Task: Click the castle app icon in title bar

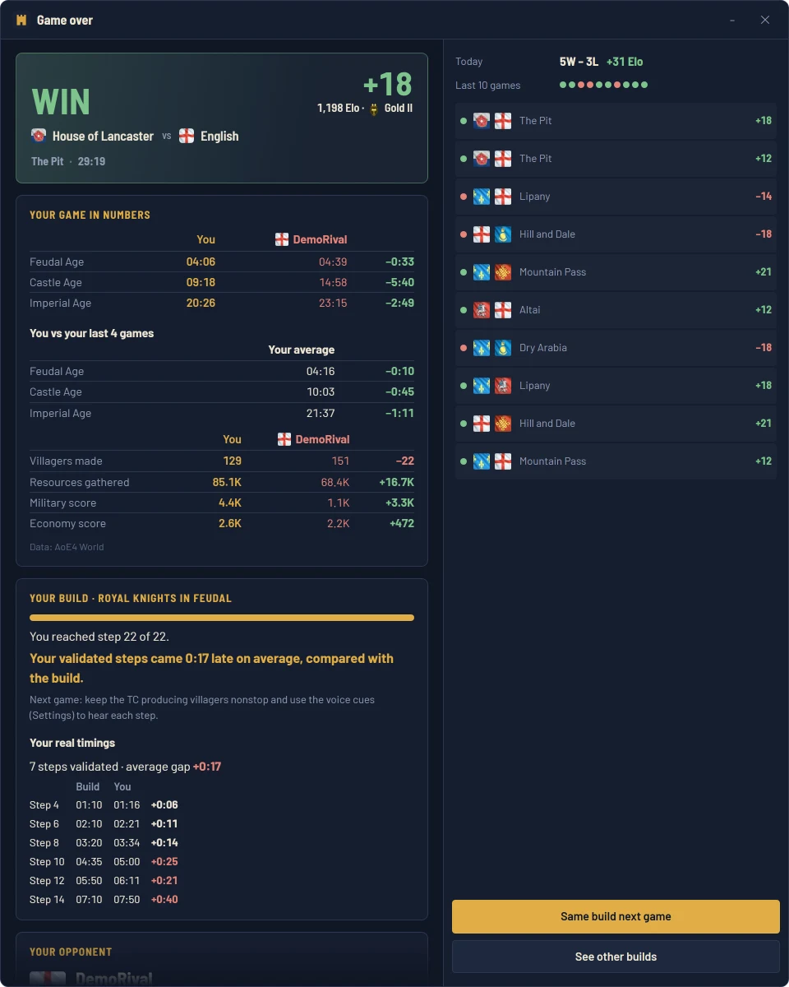Action: 21,20
